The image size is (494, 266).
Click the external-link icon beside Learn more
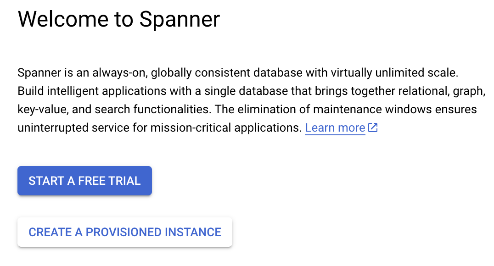[373, 127]
